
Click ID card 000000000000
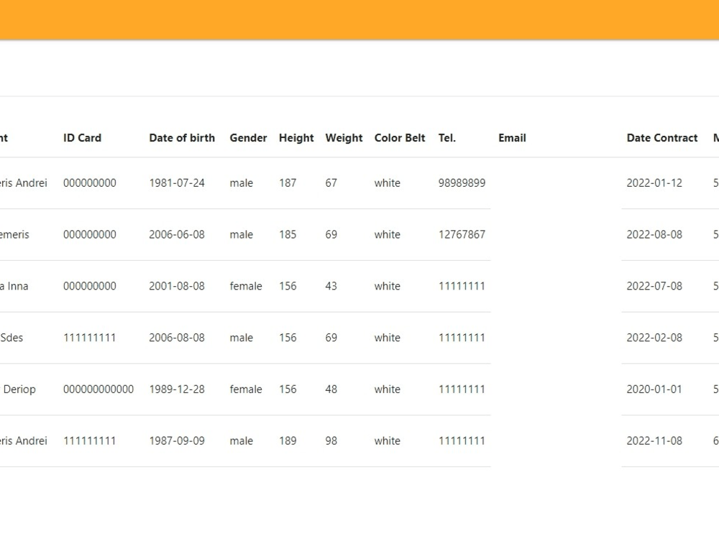click(99, 389)
